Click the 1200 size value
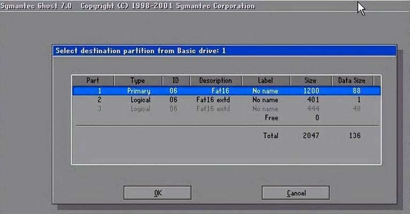Image resolution: width=410 pixels, height=214 pixels. click(x=311, y=90)
